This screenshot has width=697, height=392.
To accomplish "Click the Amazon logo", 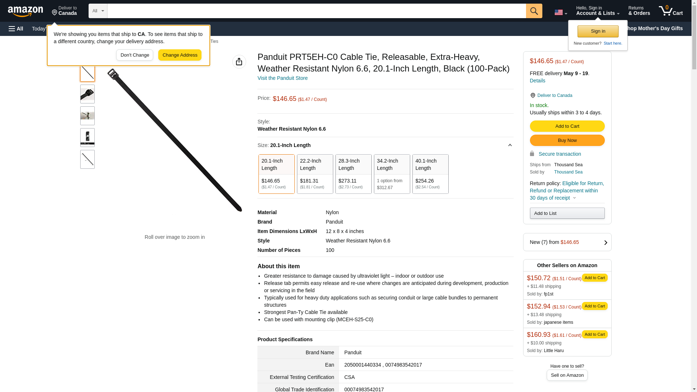I will click(x=25, y=11).
